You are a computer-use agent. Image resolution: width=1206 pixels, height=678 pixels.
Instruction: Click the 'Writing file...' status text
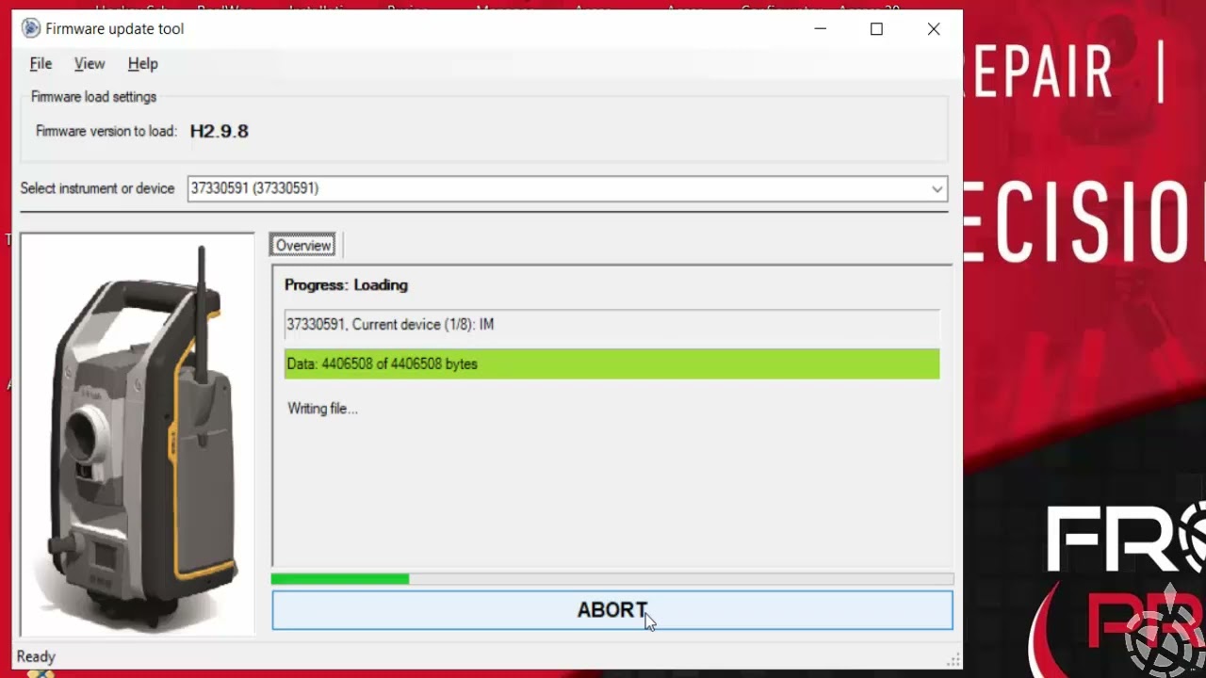[322, 409]
